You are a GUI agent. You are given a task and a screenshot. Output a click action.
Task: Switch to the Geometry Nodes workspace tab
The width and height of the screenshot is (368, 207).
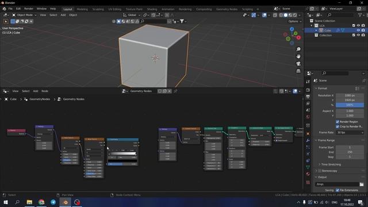pos(227,9)
